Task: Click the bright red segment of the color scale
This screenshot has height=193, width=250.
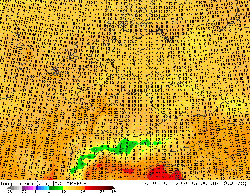Action: 88,188
